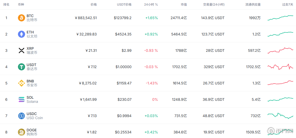Screen dimensions: 296x138
Task: Open the 瑞波币 name link
Action: click(32, 53)
